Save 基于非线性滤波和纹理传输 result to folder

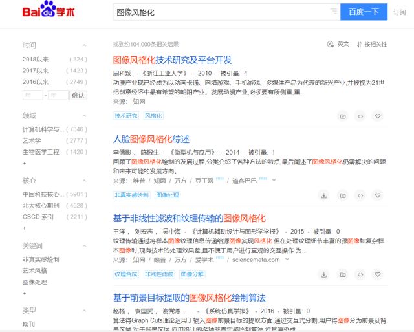point(343,274)
